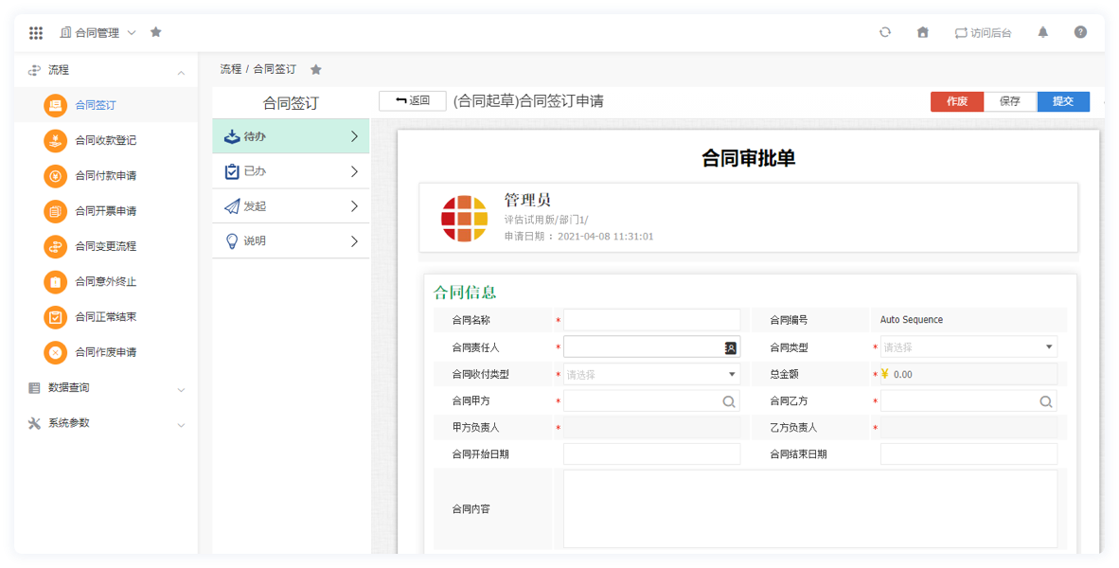Select the 合同收款登记 sidebar icon
The image size is (1119, 568).
click(x=54, y=141)
